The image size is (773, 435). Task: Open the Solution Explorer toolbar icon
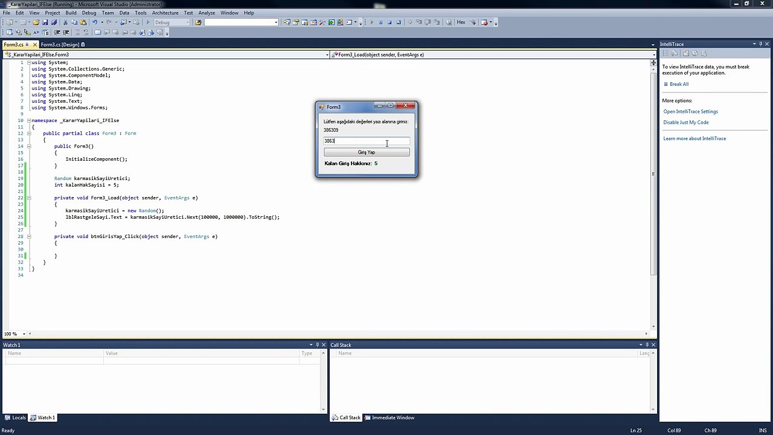(x=287, y=22)
